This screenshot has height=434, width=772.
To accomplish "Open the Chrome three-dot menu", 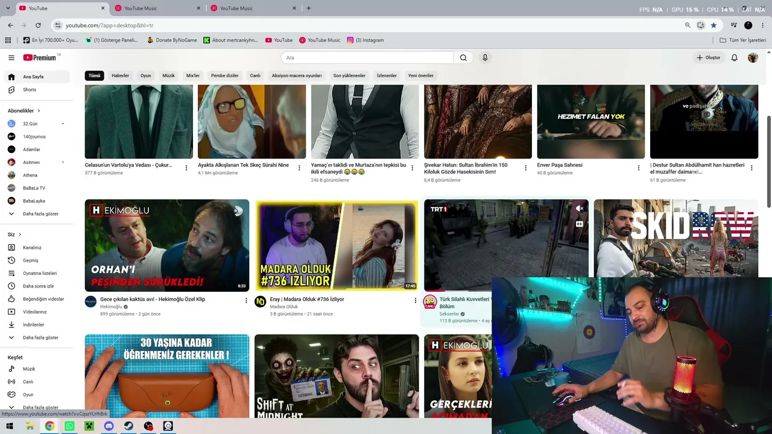I will pos(763,25).
